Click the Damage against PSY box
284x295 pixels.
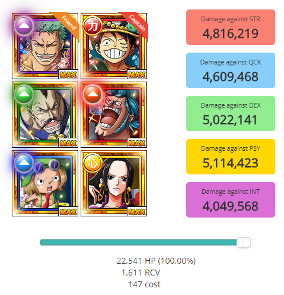point(231,157)
